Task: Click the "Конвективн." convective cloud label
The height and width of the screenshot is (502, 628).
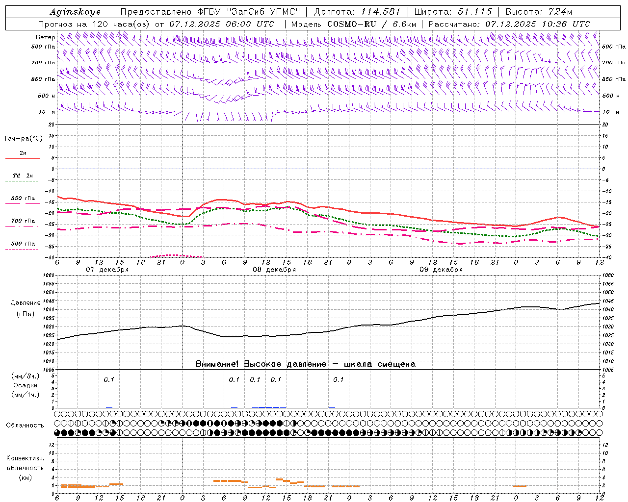Action: [25, 458]
